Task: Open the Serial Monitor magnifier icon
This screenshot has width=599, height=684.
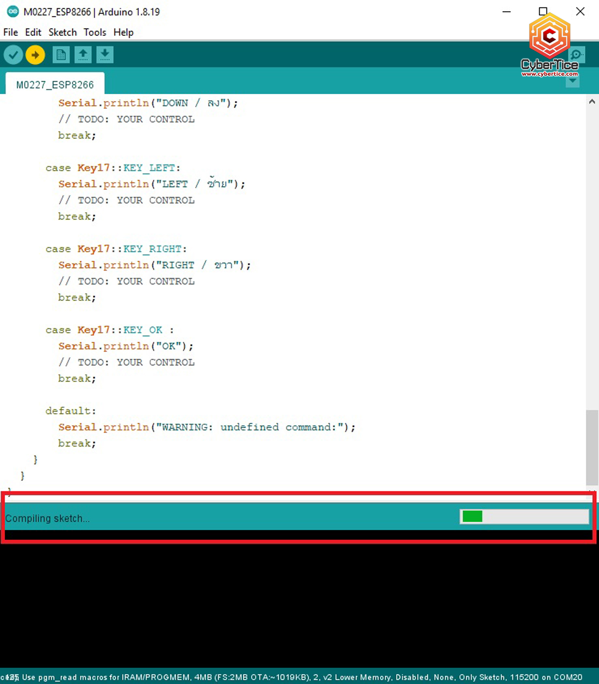Action: 577,55
